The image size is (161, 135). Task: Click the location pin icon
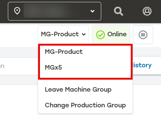[x=17, y=11]
